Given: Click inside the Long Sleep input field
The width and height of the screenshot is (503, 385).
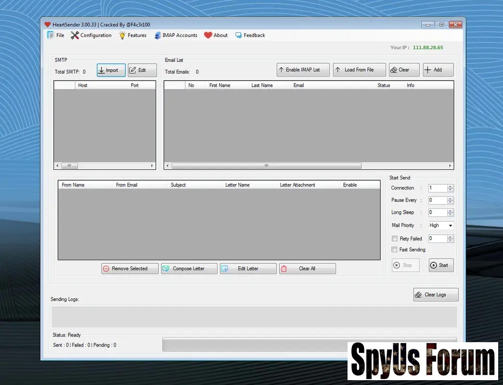Looking at the screenshot, I should click(437, 212).
